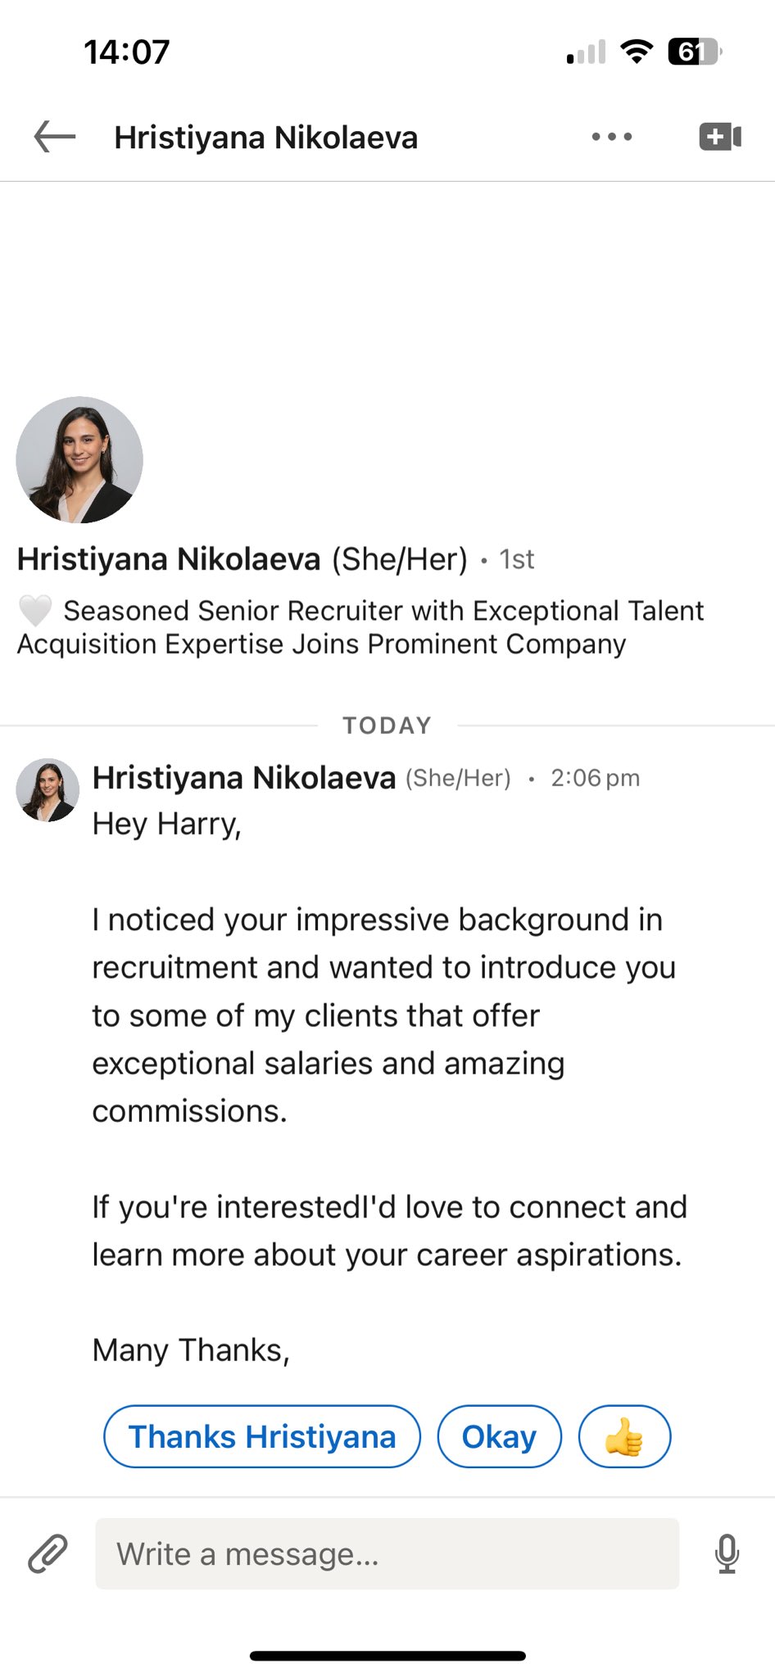Tap the small sender avatar beside message

tap(48, 789)
